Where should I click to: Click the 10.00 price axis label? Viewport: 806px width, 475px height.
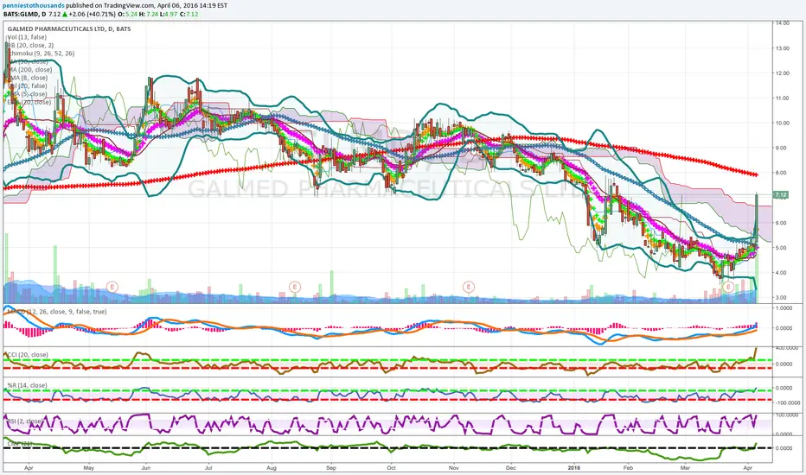point(783,123)
